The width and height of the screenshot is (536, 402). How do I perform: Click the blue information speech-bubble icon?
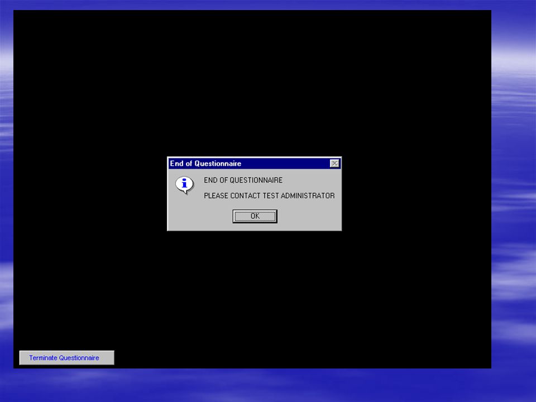(184, 185)
